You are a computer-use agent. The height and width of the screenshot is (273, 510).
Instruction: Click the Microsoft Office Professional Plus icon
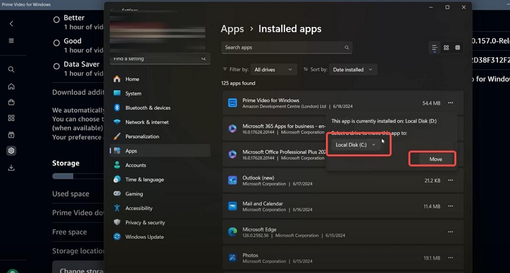point(233,155)
